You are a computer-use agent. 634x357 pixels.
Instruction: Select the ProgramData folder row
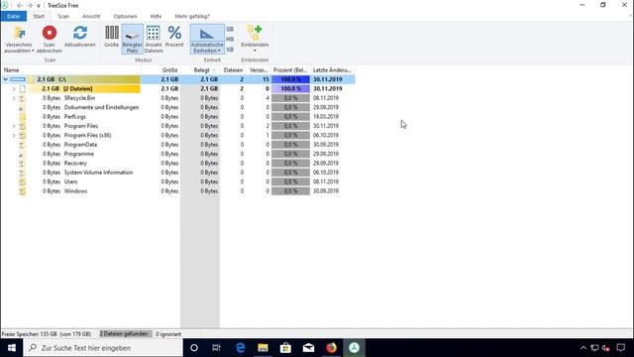point(178,145)
